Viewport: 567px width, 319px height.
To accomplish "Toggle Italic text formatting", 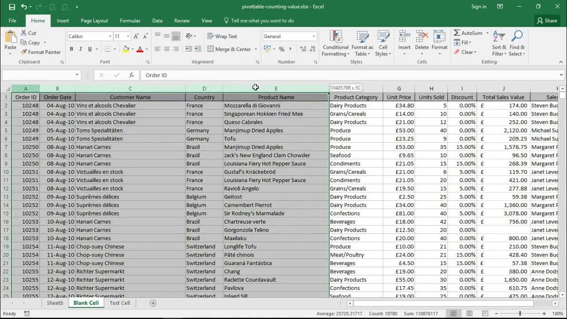I will [x=81, y=49].
